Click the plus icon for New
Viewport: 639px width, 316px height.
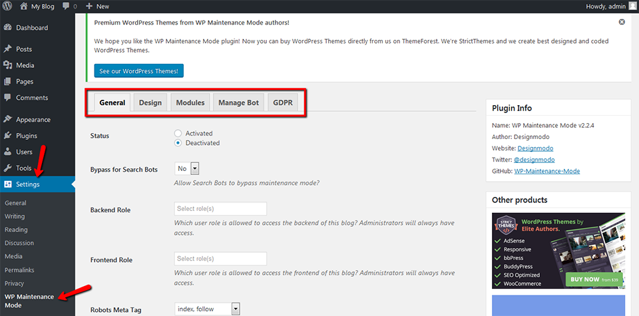tap(90, 7)
